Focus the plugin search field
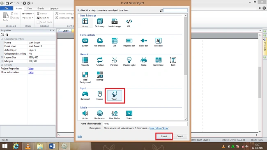 [x=175, y=10]
